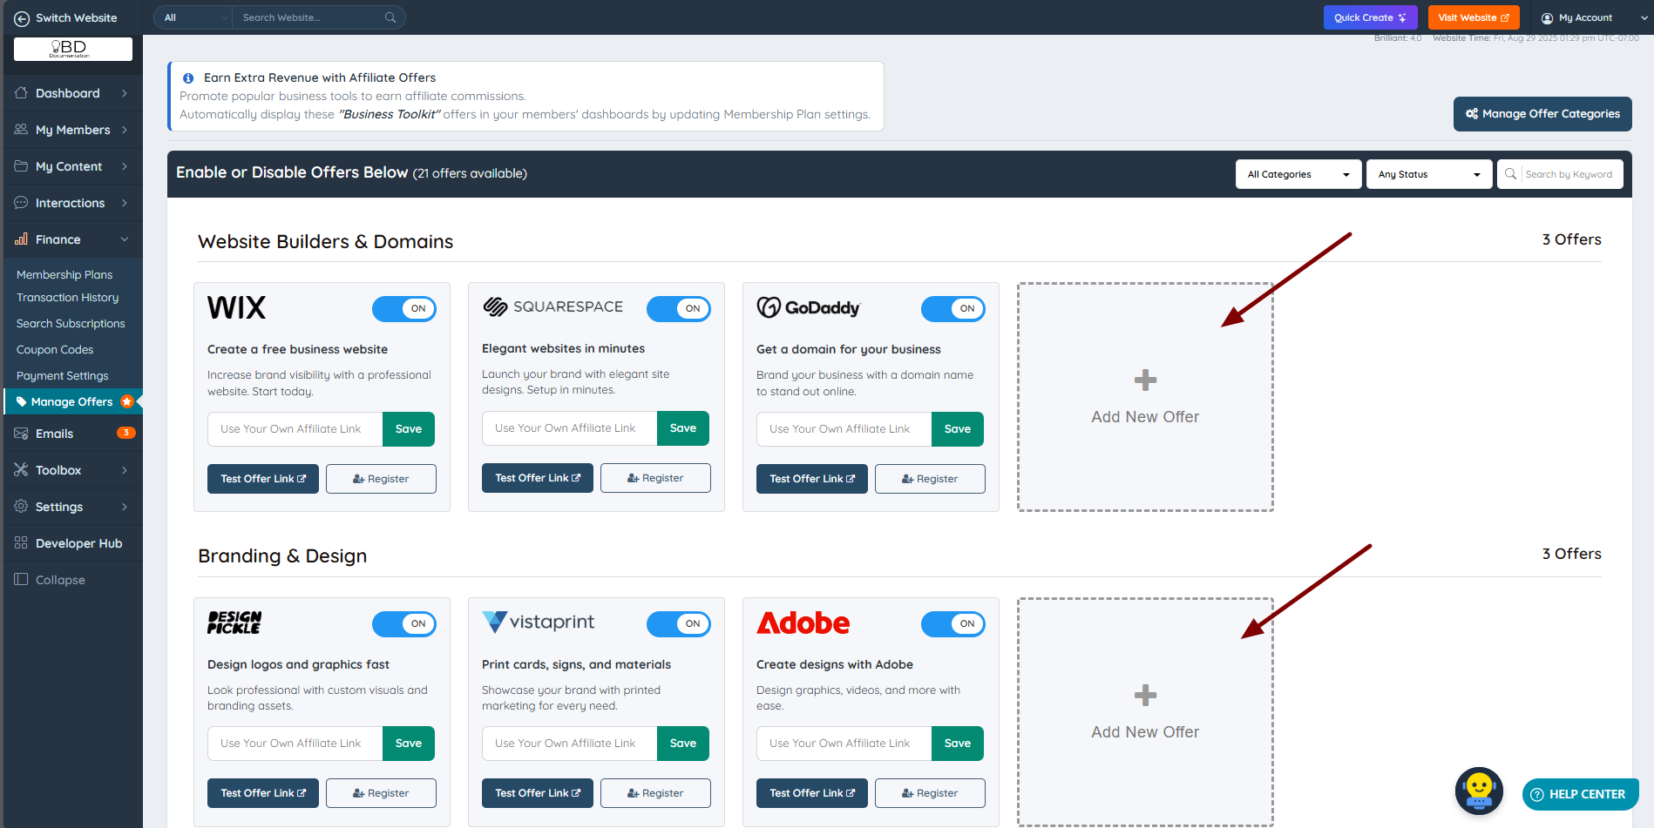Click the My Content folder icon
1654x828 pixels.
point(21,165)
